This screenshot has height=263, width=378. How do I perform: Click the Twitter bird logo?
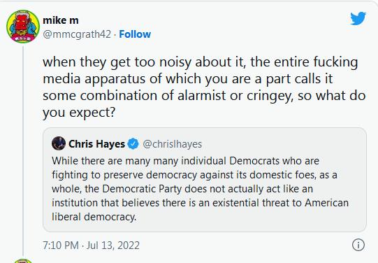[x=358, y=18]
